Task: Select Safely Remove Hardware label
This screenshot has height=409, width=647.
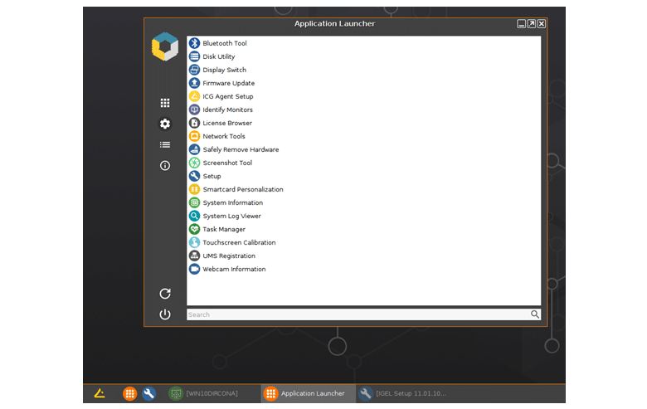Action: click(x=241, y=149)
